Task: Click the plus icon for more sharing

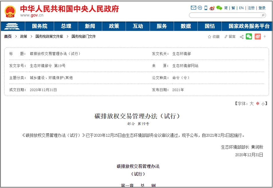Action: click(x=265, y=36)
